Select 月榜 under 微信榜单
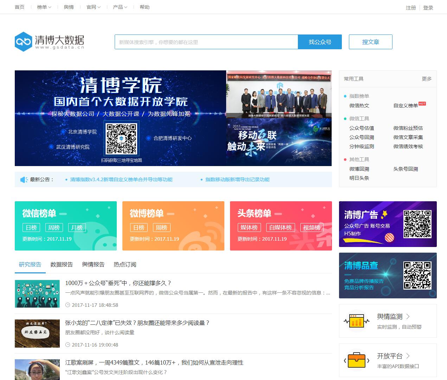447x380 pixels. point(77,228)
